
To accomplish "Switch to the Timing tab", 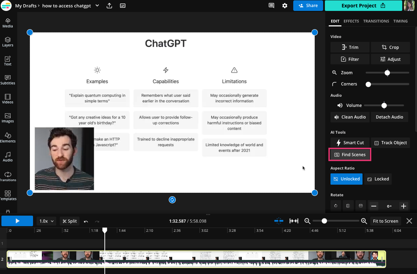I will coord(400,21).
